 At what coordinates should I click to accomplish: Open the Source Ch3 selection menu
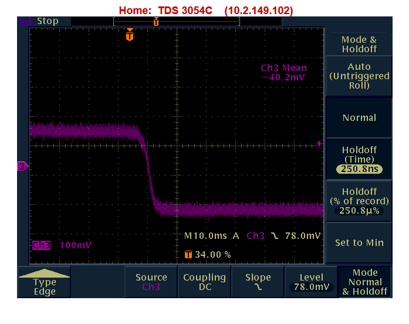[151, 282]
